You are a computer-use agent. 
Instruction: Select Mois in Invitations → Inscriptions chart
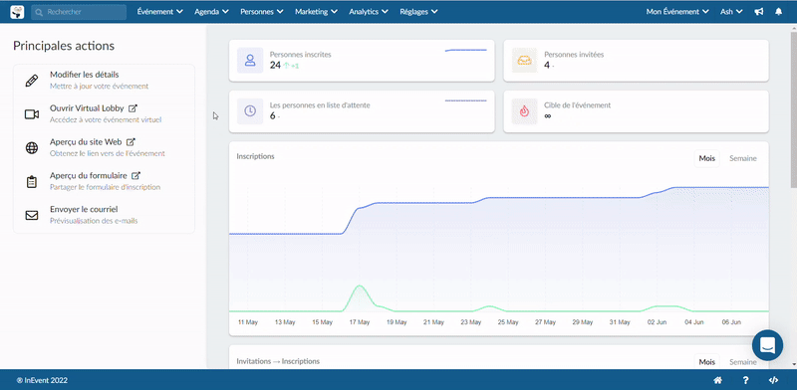[x=706, y=361]
